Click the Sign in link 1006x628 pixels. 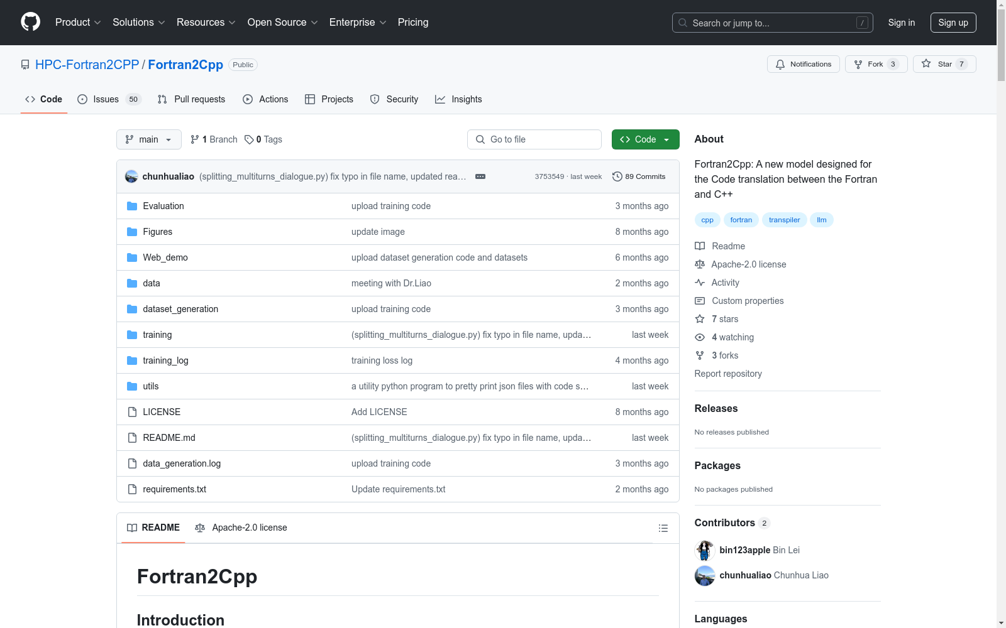pos(901,23)
